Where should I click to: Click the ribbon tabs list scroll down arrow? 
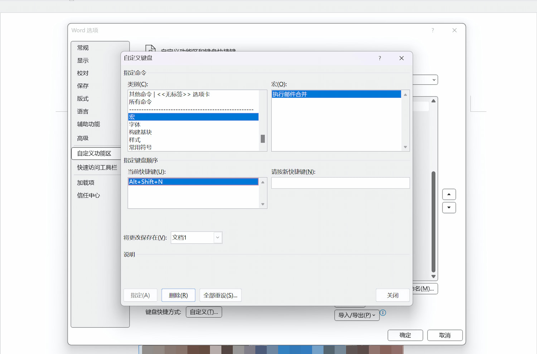click(434, 276)
